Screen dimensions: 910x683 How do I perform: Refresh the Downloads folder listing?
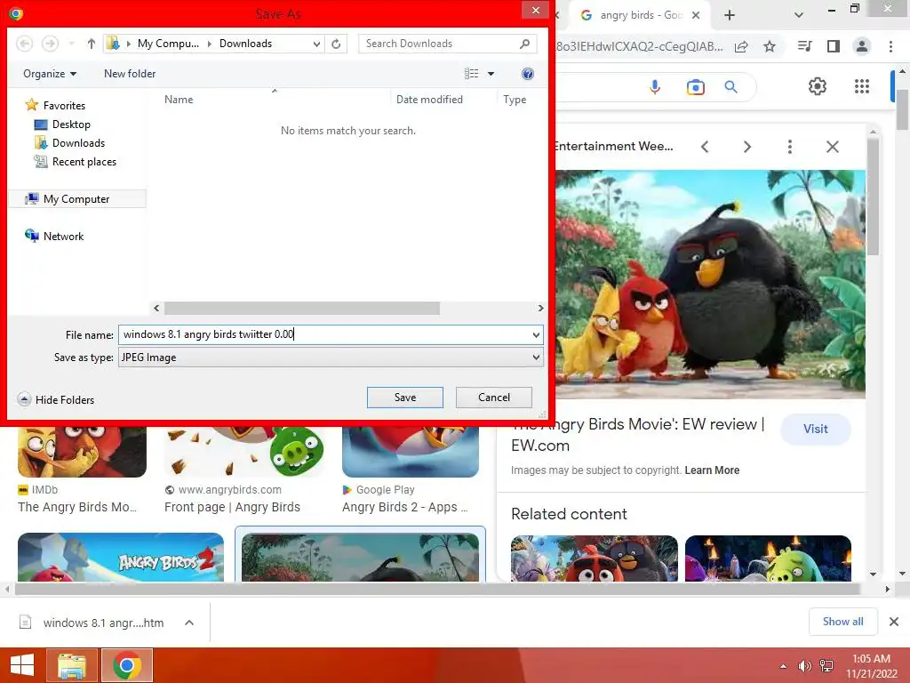[336, 44]
